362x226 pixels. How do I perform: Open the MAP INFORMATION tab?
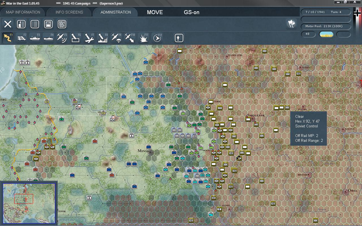click(23, 12)
